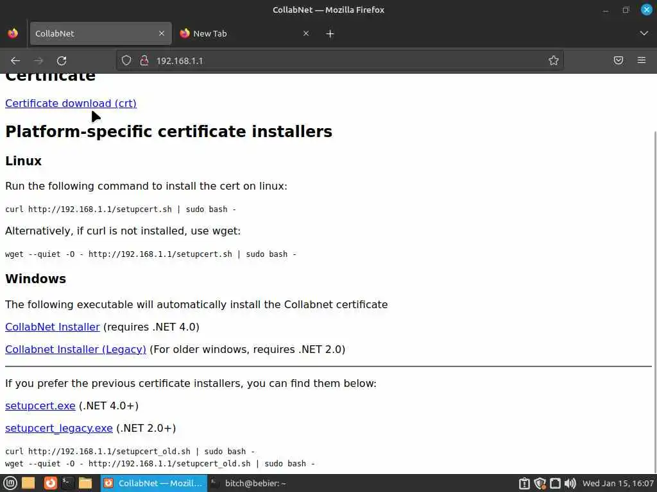Screen dimensions: 657x492
Task: Launch Firefox from the taskbar launcher
Action: (x=50, y=483)
